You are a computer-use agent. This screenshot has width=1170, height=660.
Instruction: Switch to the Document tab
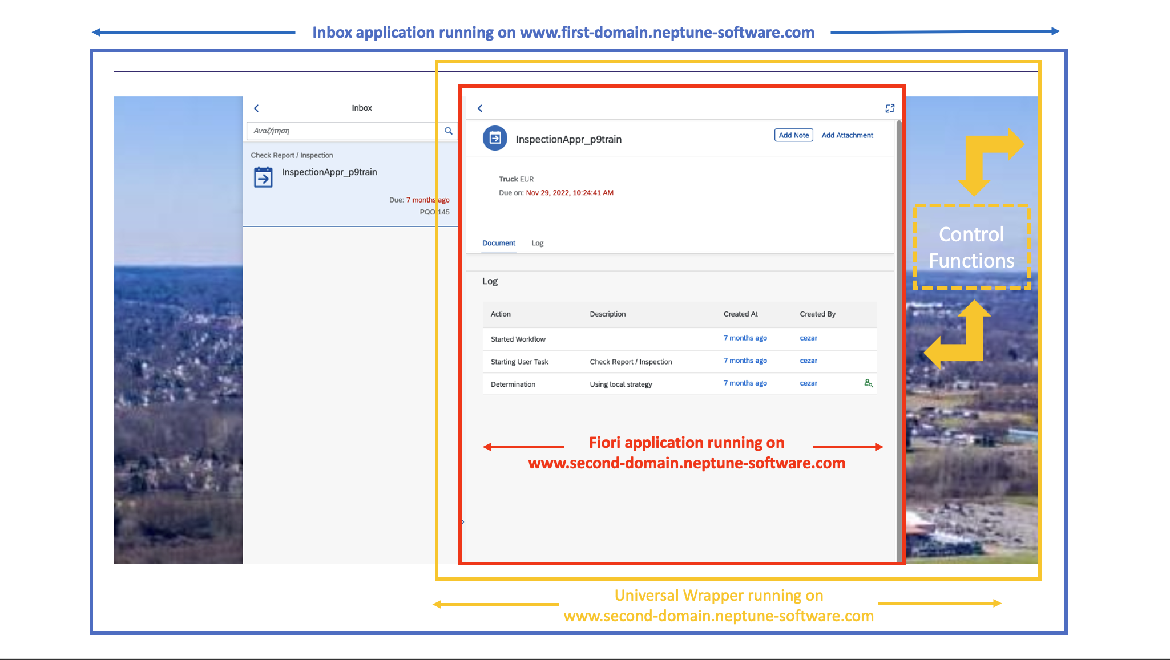coord(498,243)
